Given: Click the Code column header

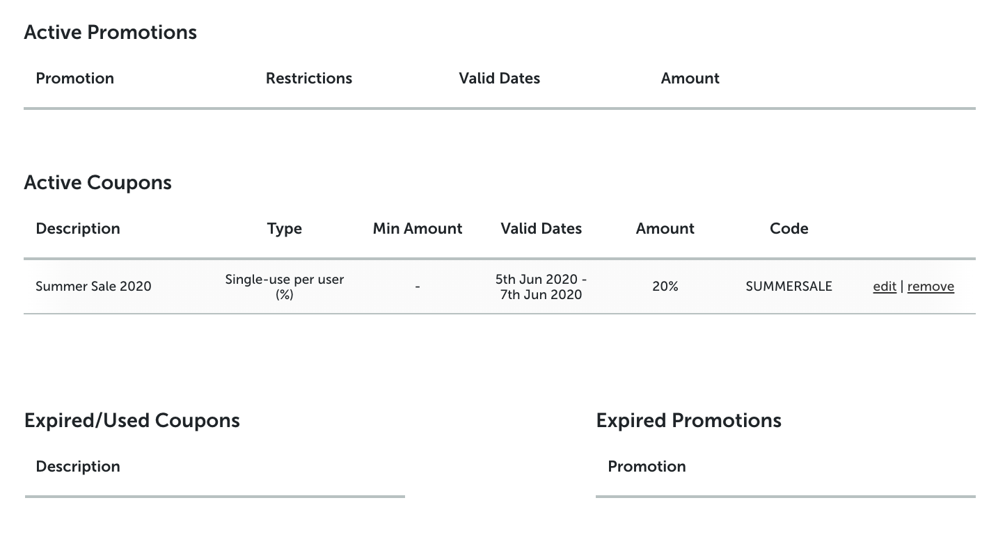Looking at the screenshot, I should (789, 229).
